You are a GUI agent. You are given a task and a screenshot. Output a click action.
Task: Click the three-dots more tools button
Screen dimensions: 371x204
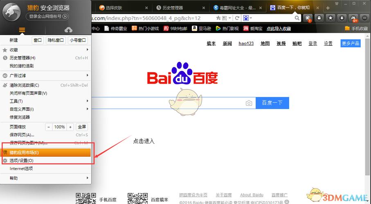364,18
